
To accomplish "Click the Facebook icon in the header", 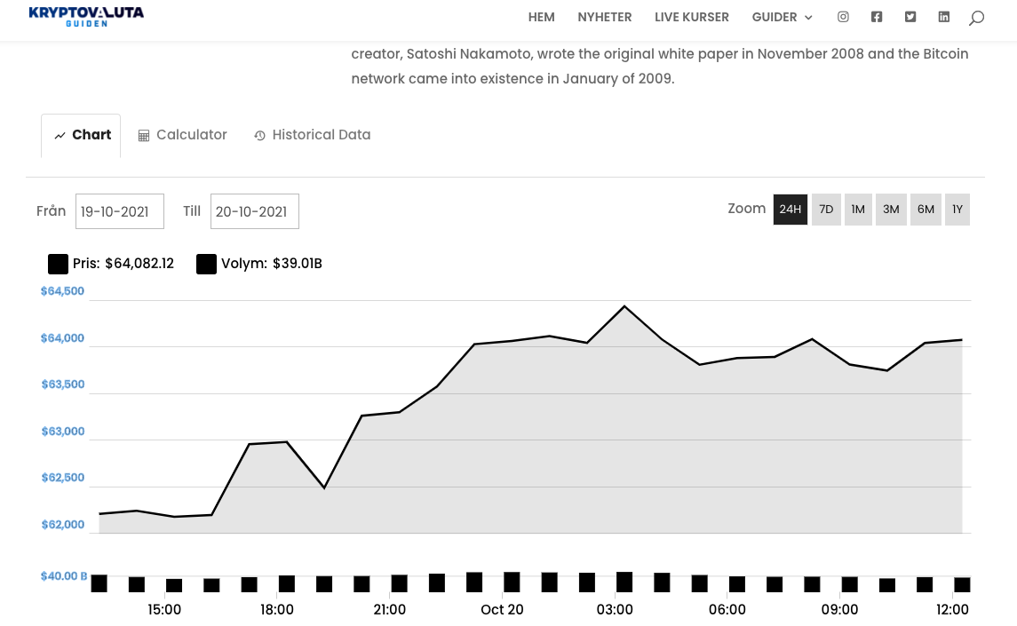I will click(x=877, y=17).
